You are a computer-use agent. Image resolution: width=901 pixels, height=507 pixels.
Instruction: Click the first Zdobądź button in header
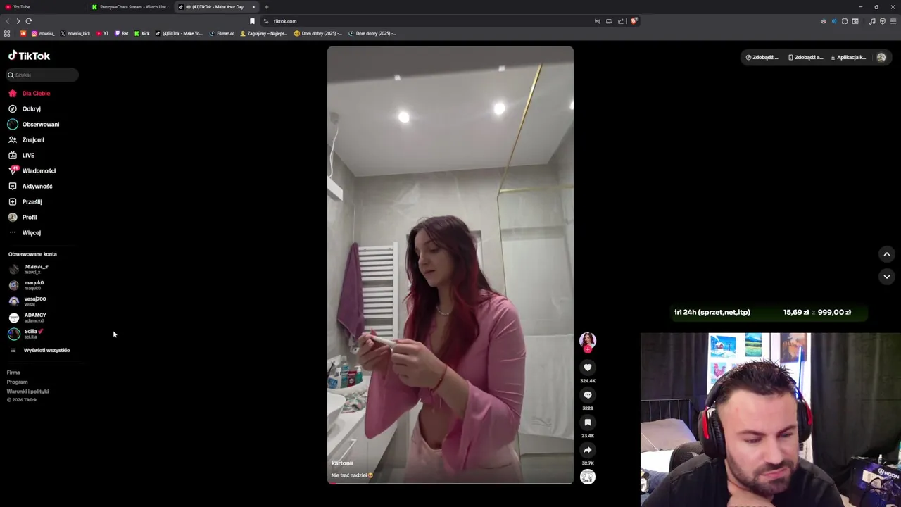point(762,57)
